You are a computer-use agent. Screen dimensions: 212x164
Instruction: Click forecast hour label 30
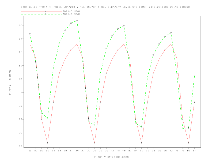tap(89, 151)
